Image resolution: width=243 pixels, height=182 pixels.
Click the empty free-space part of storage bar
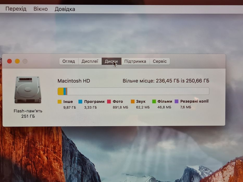click(138, 91)
